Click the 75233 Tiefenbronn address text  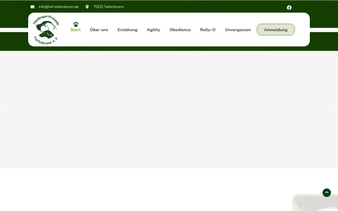(109, 7)
